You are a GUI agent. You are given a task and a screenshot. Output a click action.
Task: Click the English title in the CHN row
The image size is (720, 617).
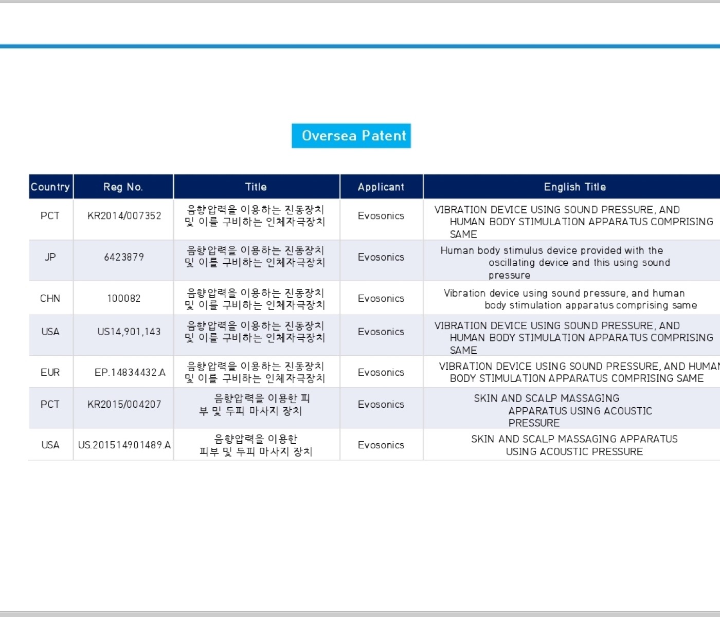[x=570, y=299]
